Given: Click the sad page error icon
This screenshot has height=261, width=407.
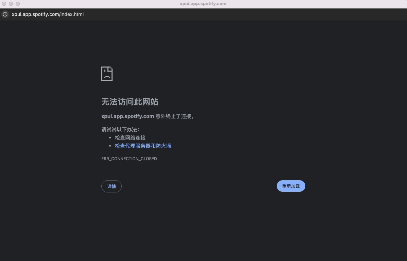Looking at the screenshot, I should pyautogui.click(x=107, y=74).
